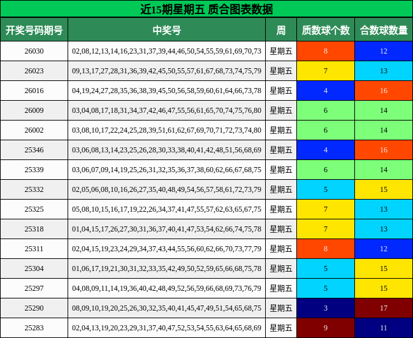Click prime count 8 for issue 25311
The width and height of the screenshot is (413, 338).
[x=326, y=249]
